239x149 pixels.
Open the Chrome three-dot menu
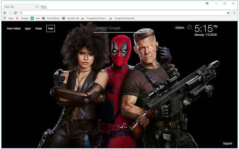tap(234, 13)
